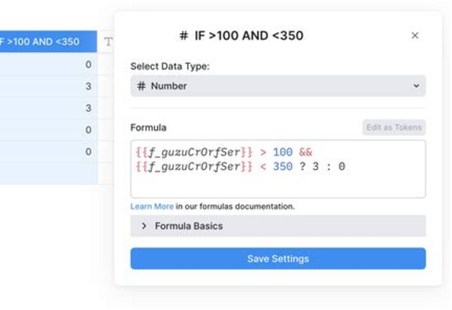
Task: Click the Formula Basics chevron arrow
Action: (x=144, y=226)
